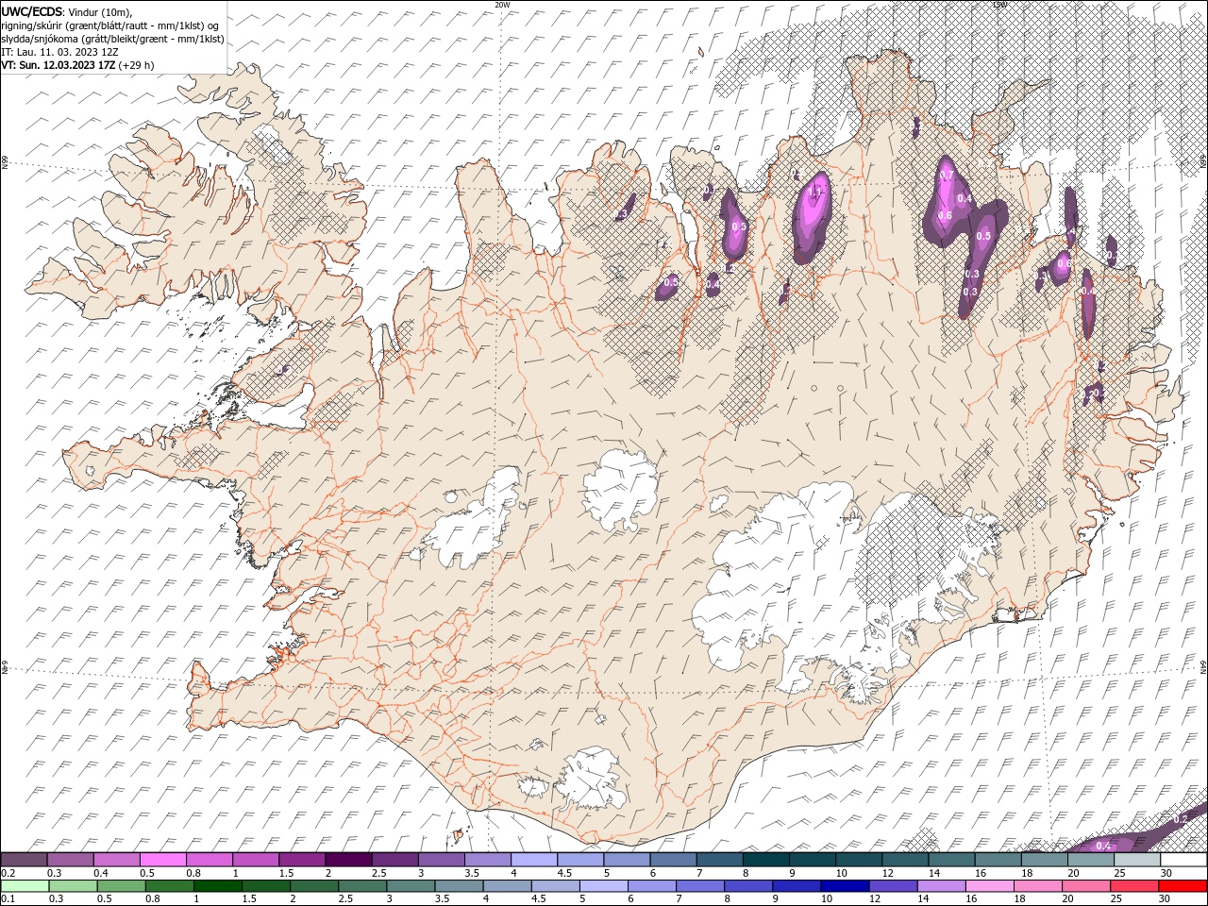Click the snow row swatch labeled 3.5
The image size is (1208, 906).
(487, 860)
